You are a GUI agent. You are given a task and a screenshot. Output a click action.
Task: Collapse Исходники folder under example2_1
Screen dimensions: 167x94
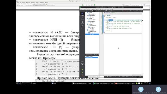(88, 15)
